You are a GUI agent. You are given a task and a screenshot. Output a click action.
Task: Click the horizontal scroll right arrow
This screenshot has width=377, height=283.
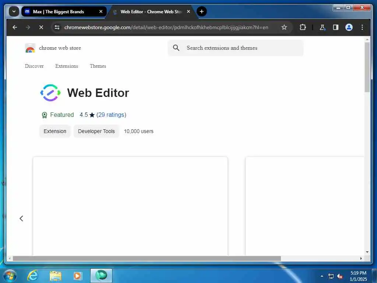[361, 258]
